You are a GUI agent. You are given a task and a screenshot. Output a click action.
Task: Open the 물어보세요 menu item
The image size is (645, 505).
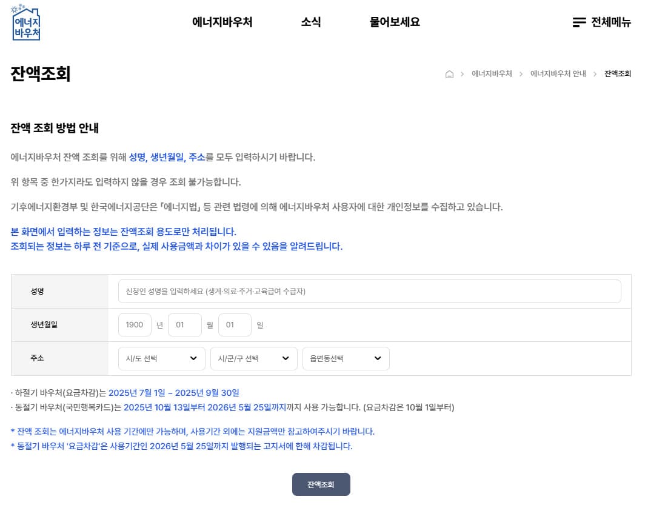(394, 22)
